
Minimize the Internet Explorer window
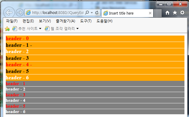[161, 4]
